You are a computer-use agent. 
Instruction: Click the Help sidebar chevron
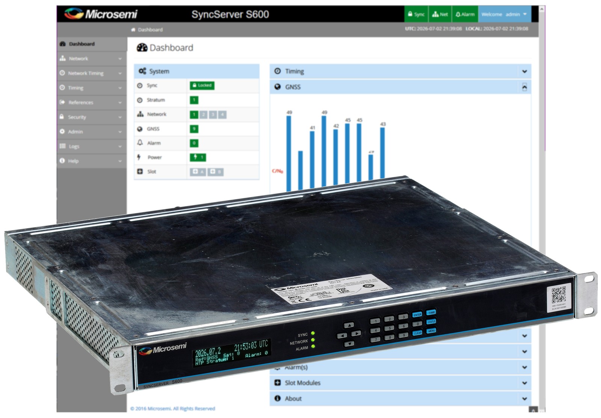[120, 161]
